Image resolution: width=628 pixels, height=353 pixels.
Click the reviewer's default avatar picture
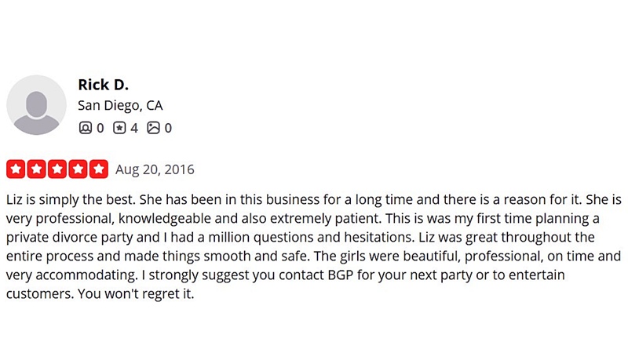click(36, 105)
